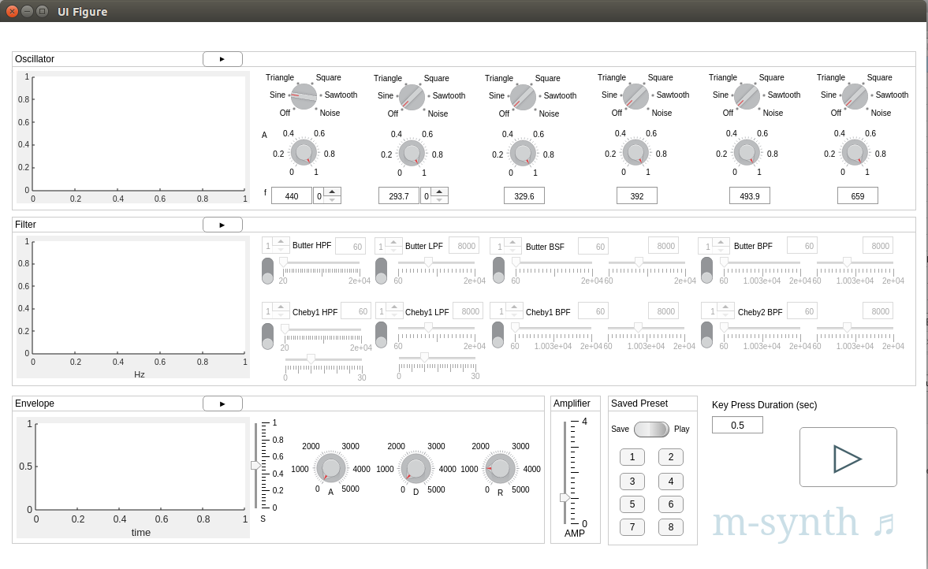
Task: Click the amplitude knob above 659 field
Action: pyautogui.click(x=855, y=153)
